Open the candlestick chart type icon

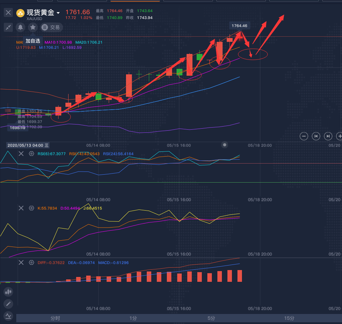(x=8, y=292)
